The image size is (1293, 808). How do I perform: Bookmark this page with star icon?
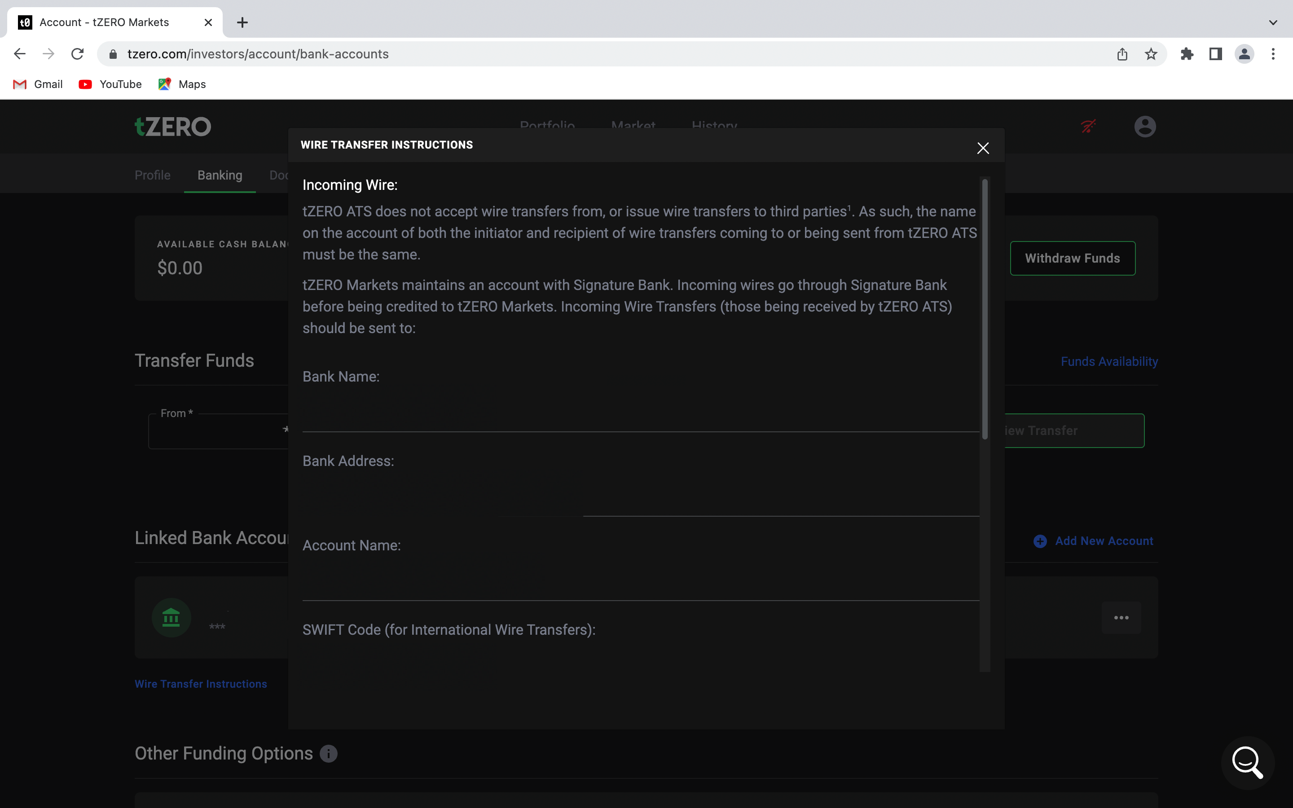[1151, 54]
